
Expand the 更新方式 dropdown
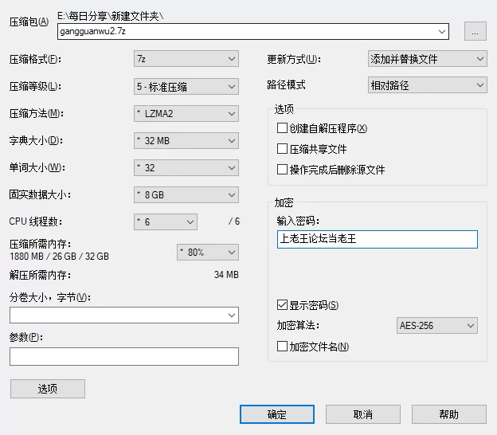(x=427, y=59)
